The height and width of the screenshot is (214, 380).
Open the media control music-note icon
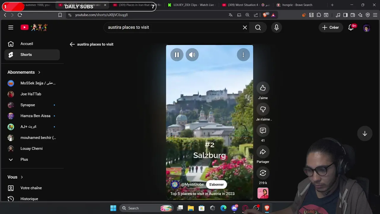tap(338, 15)
